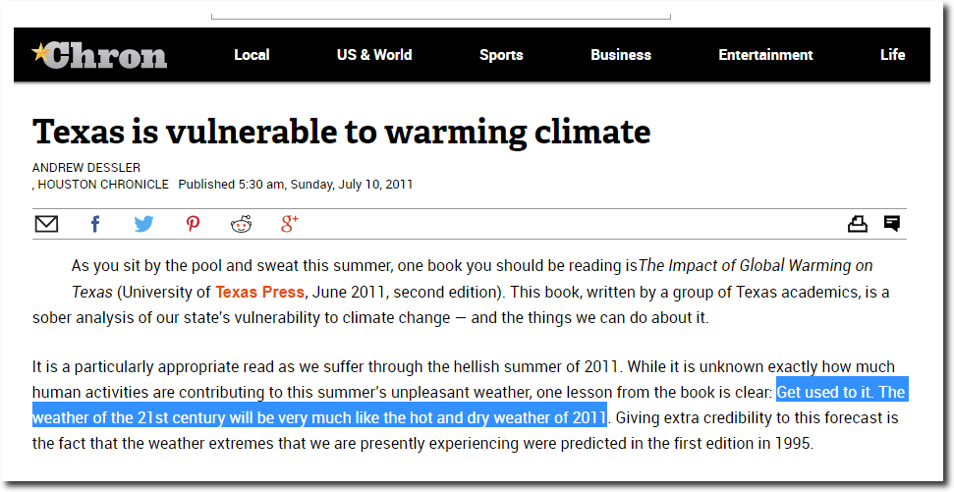This screenshot has width=954, height=492.
Task: Open the Local menu section
Action: point(252,55)
